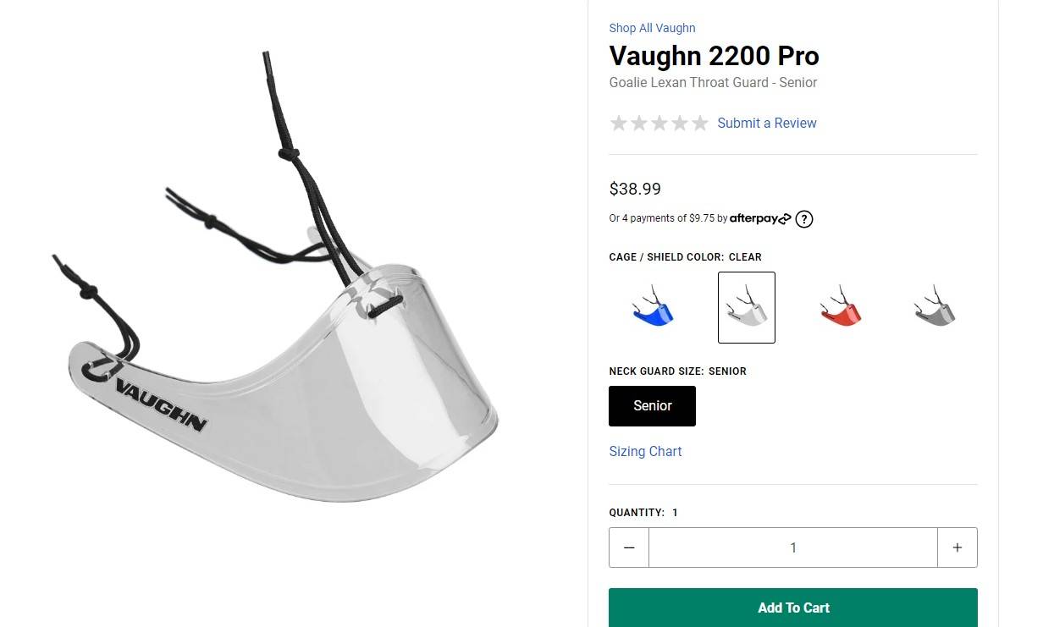Focus the quantity input field
Image resolution: width=1054 pixels, height=627 pixels.
pyautogui.click(x=793, y=547)
